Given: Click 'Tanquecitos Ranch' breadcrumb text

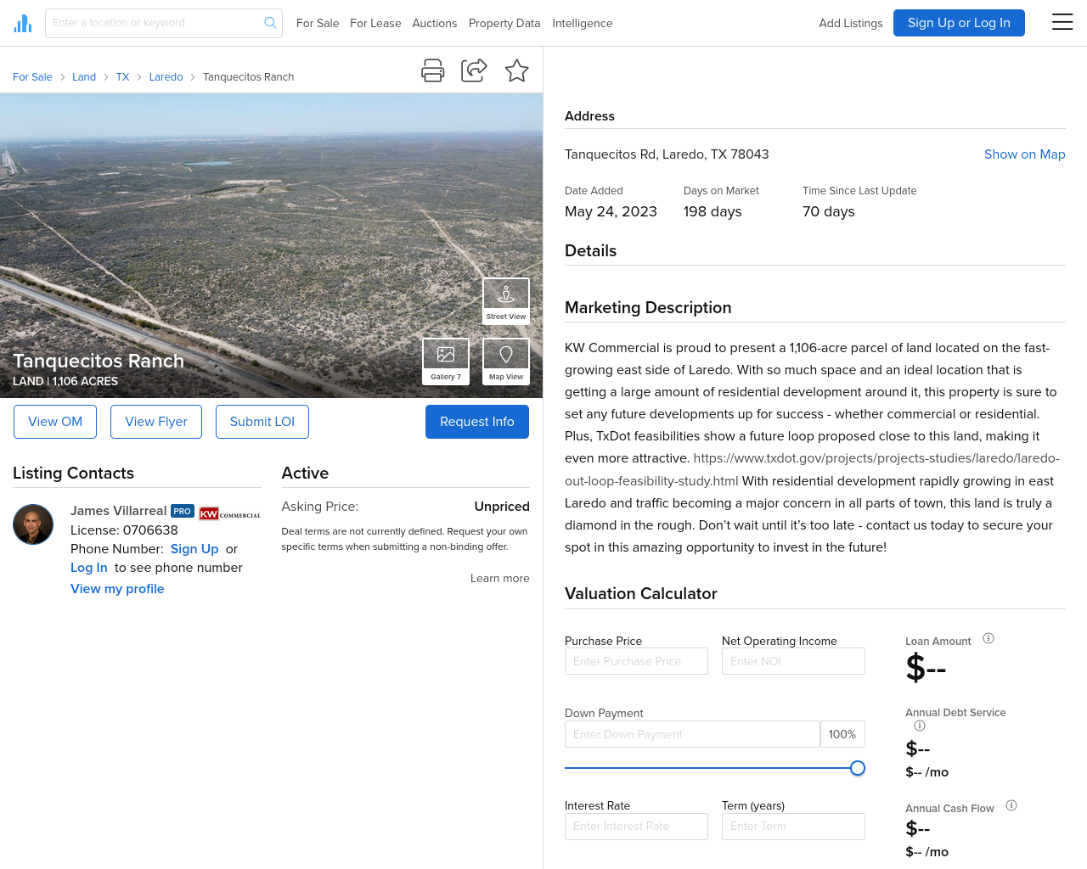Looking at the screenshot, I should tap(248, 77).
